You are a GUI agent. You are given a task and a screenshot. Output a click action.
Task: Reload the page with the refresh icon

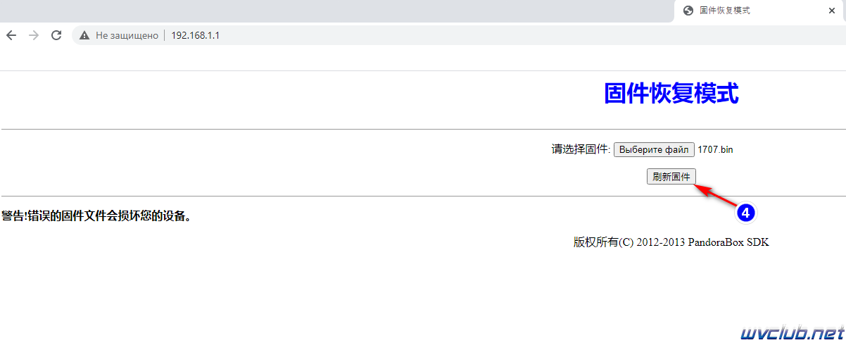click(56, 35)
